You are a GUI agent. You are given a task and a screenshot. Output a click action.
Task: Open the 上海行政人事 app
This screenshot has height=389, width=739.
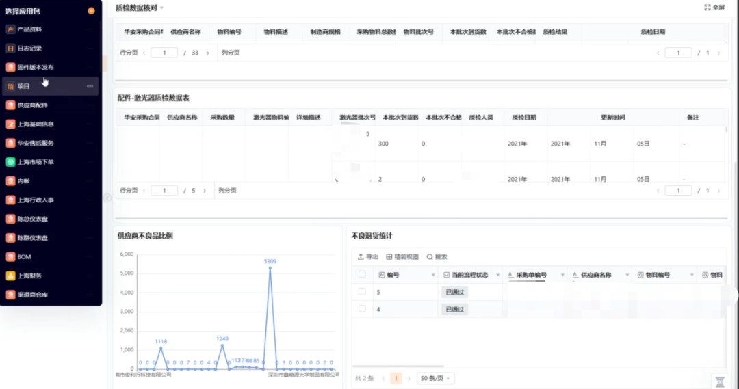pyautogui.click(x=51, y=200)
